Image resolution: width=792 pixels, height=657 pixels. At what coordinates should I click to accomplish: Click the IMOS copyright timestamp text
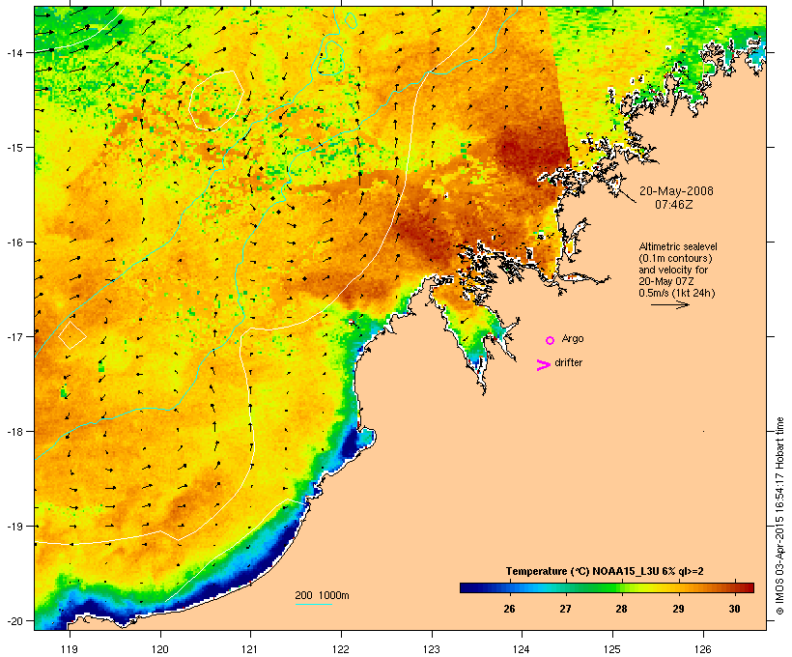779,516
